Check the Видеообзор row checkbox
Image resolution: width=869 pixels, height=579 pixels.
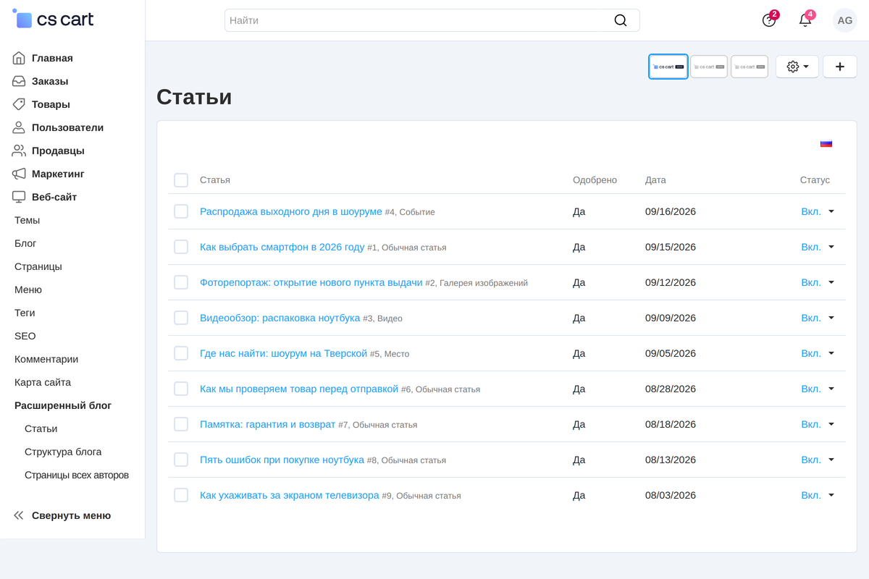point(181,318)
